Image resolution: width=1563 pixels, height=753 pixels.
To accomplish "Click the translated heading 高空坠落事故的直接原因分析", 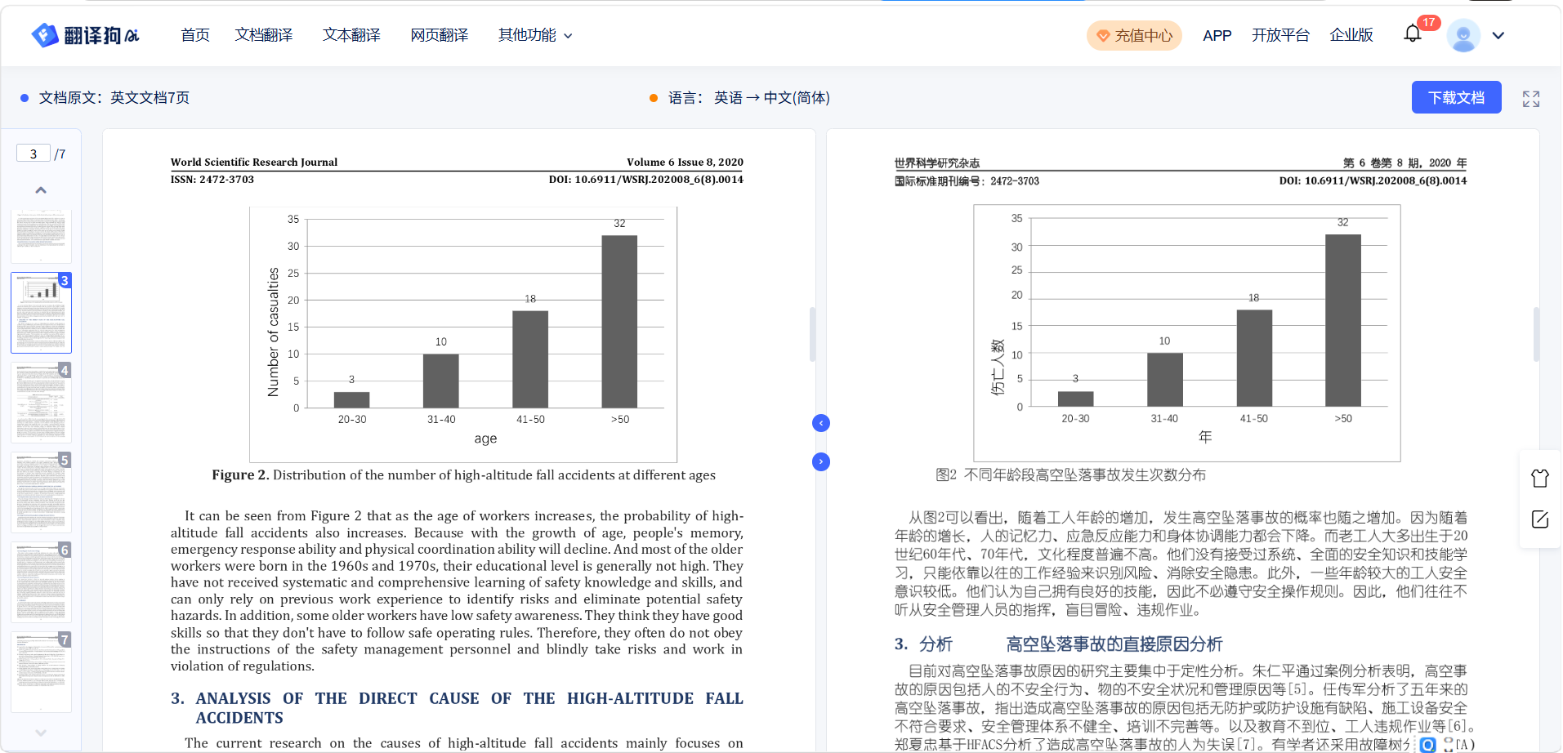I will [x=1114, y=644].
